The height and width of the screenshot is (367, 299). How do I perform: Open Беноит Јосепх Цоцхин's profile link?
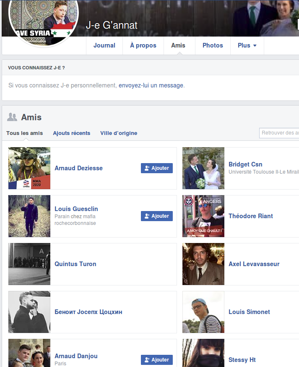point(88,312)
